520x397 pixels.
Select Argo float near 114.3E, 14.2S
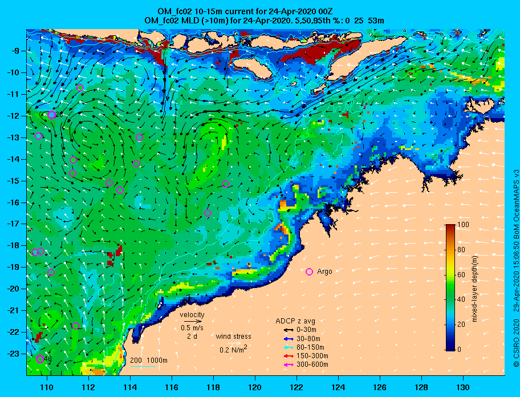click(x=136, y=163)
